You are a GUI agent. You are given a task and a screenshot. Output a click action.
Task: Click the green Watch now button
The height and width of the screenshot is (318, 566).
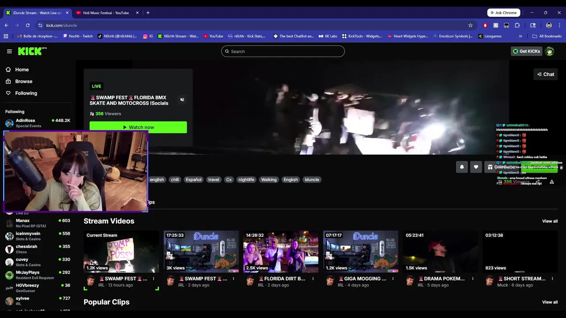click(x=138, y=127)
